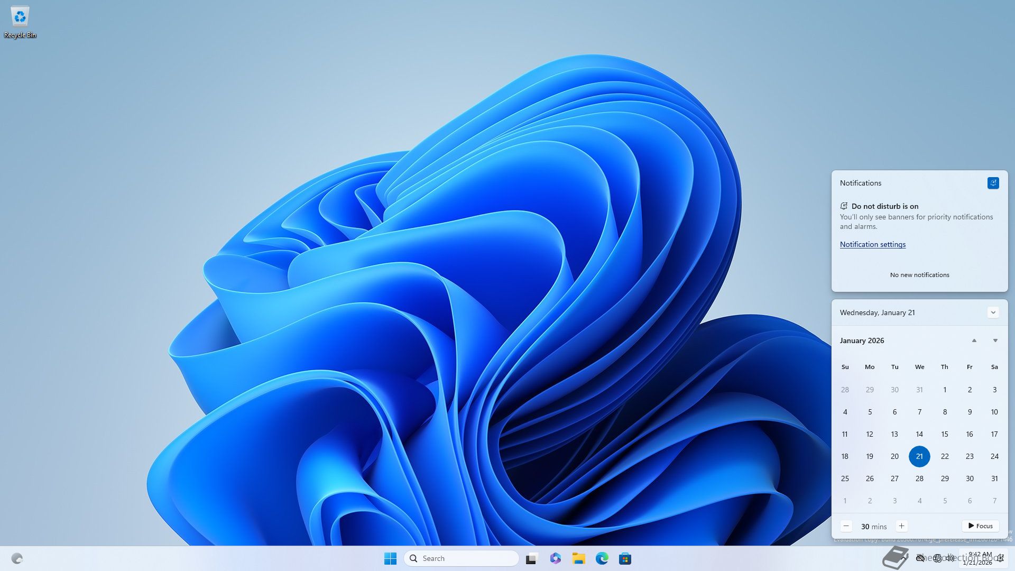Go to next month with down arrow

995,340
